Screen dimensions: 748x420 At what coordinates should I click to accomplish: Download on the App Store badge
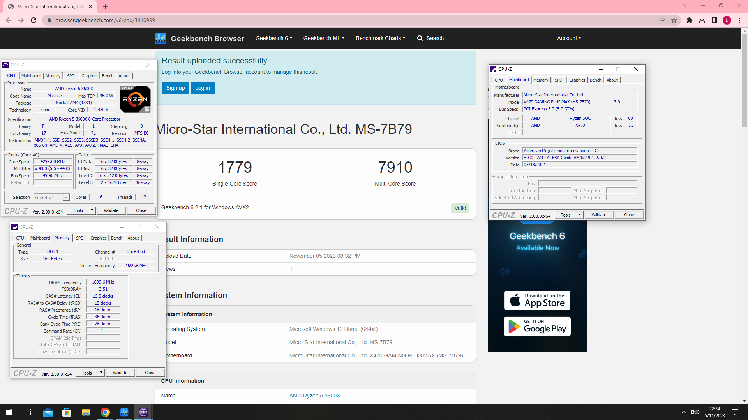[x=537, y=300]
